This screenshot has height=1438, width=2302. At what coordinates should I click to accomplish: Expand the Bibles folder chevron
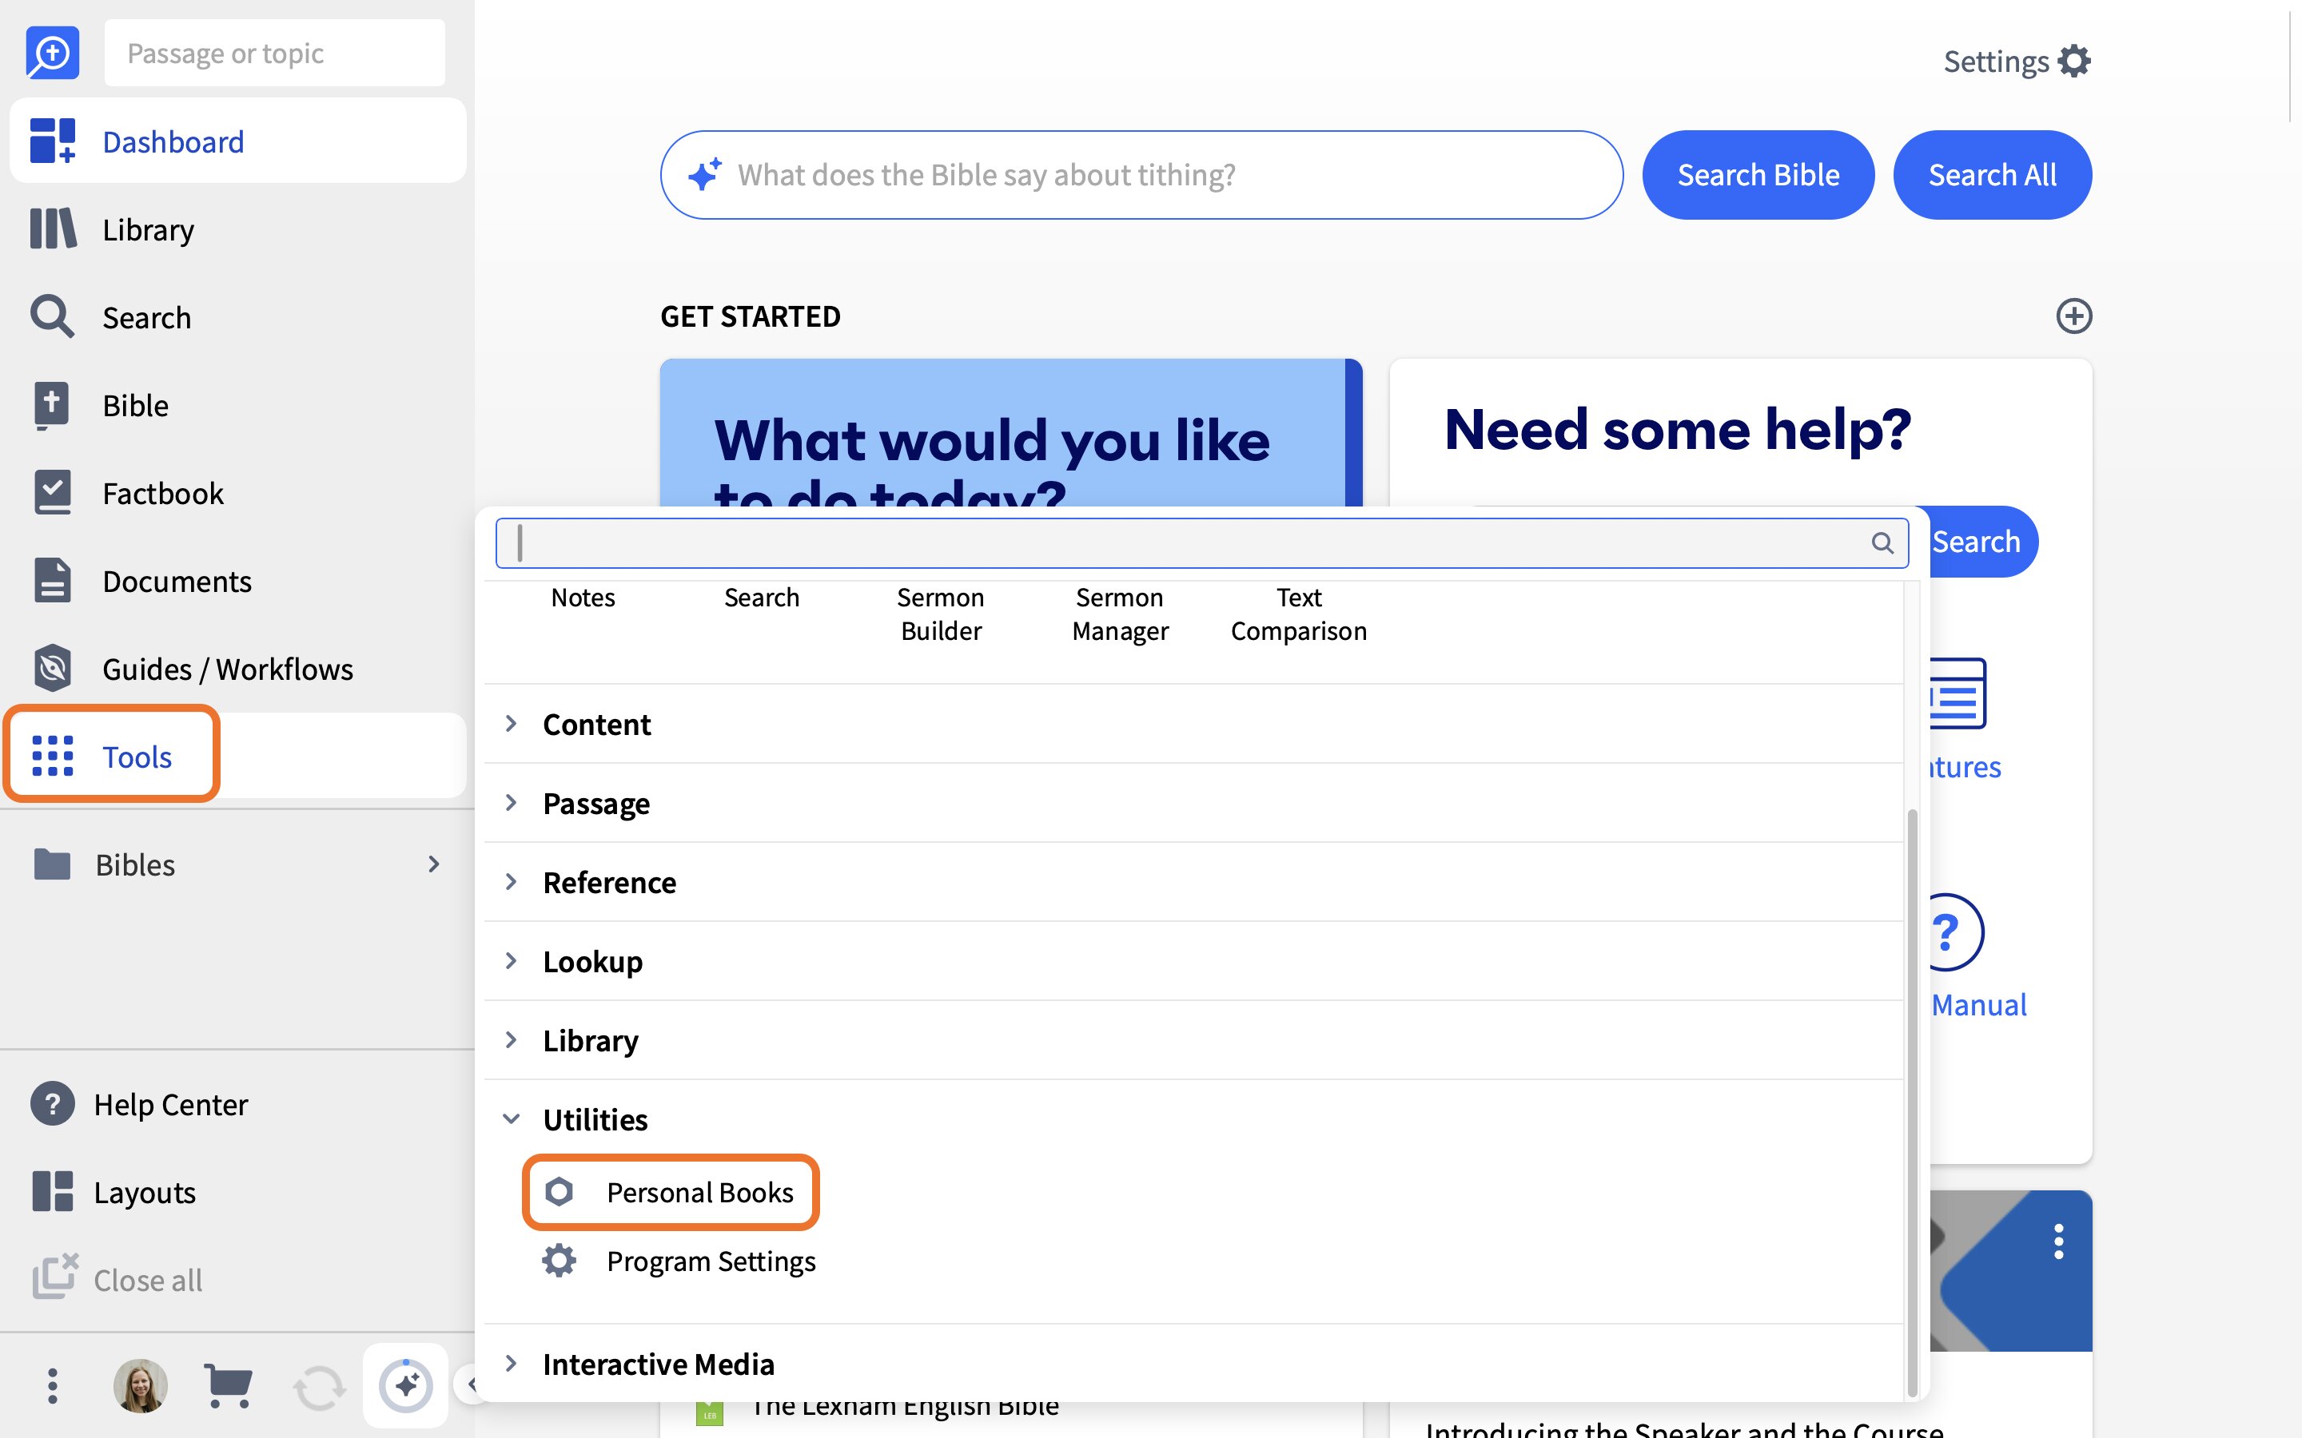point(434,864)
